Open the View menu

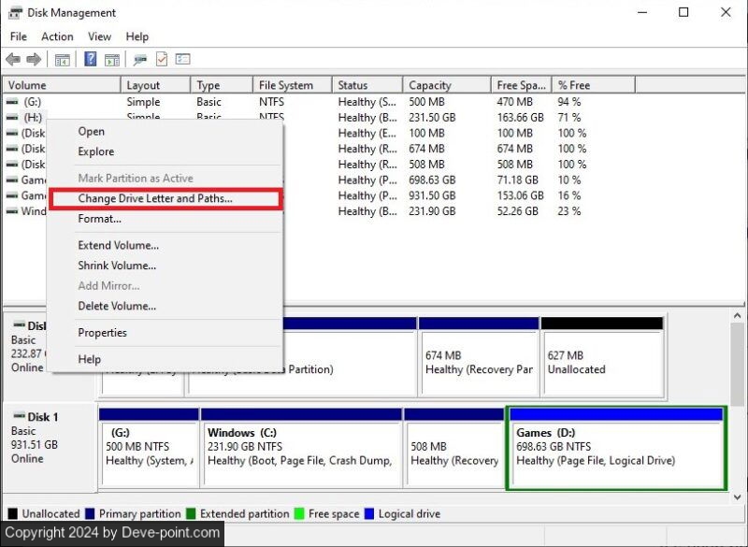click(x=99, y=36)
